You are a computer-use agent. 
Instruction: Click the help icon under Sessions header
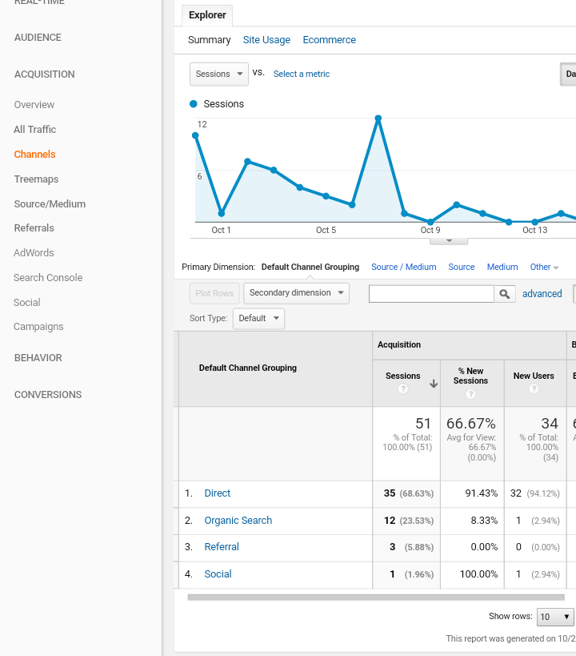click(x=403, y=389)
